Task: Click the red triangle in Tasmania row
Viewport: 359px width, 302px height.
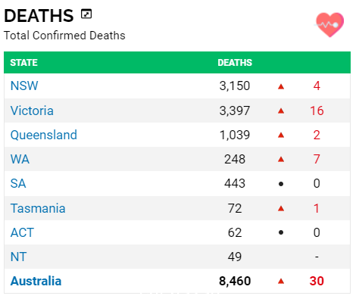Action: click(281, 208)
